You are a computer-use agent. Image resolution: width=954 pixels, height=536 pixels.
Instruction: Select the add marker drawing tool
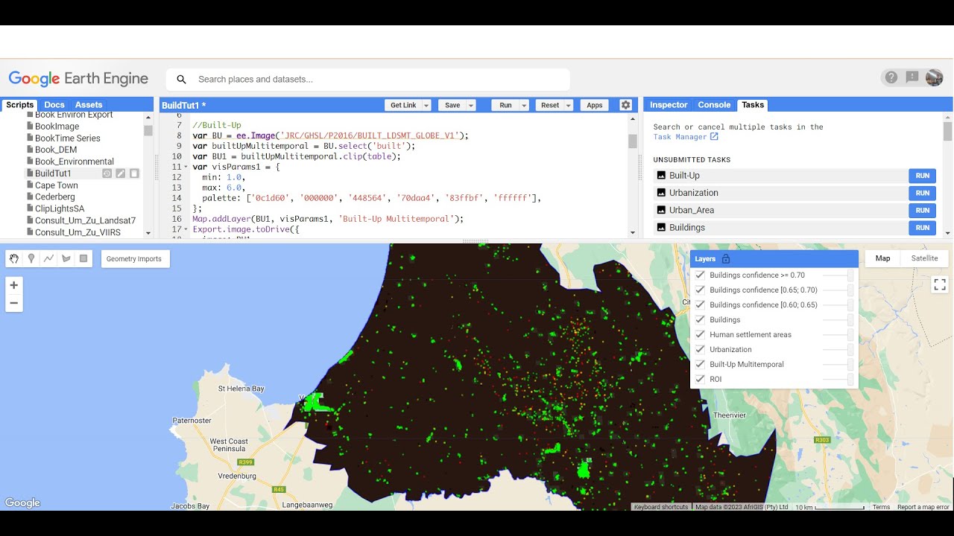(31, 258)
